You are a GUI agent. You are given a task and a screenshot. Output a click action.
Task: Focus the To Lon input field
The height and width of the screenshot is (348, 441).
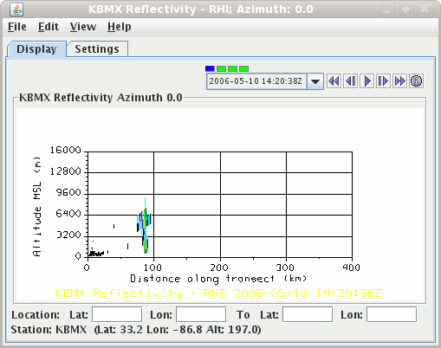[x=392, y=314]
